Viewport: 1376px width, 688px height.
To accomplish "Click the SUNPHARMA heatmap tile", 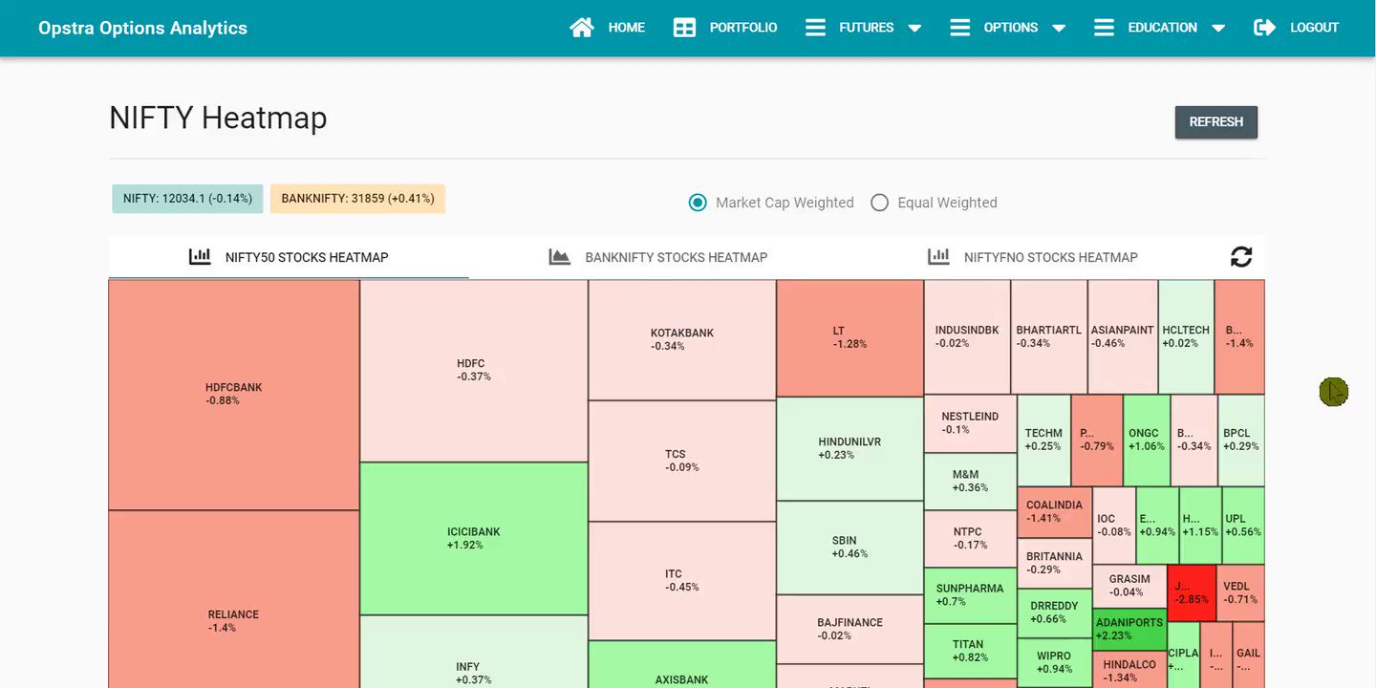I will [x=970, y=595].
